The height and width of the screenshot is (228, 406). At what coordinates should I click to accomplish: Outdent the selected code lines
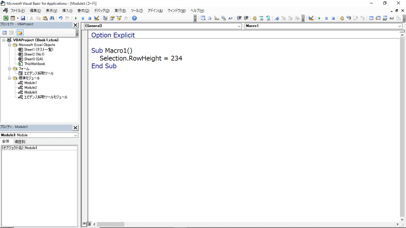[x=246, y=18]
